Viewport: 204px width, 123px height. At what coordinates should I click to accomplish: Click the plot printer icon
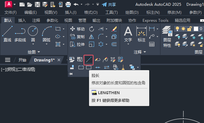(x=68, y=4)
